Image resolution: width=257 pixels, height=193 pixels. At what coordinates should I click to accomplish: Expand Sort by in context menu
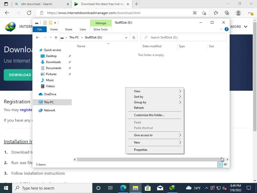tap(155, 97)
